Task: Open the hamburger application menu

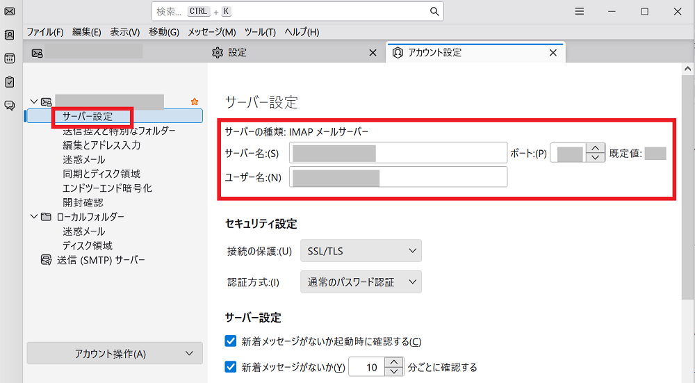Action: (x=579, y=11)
